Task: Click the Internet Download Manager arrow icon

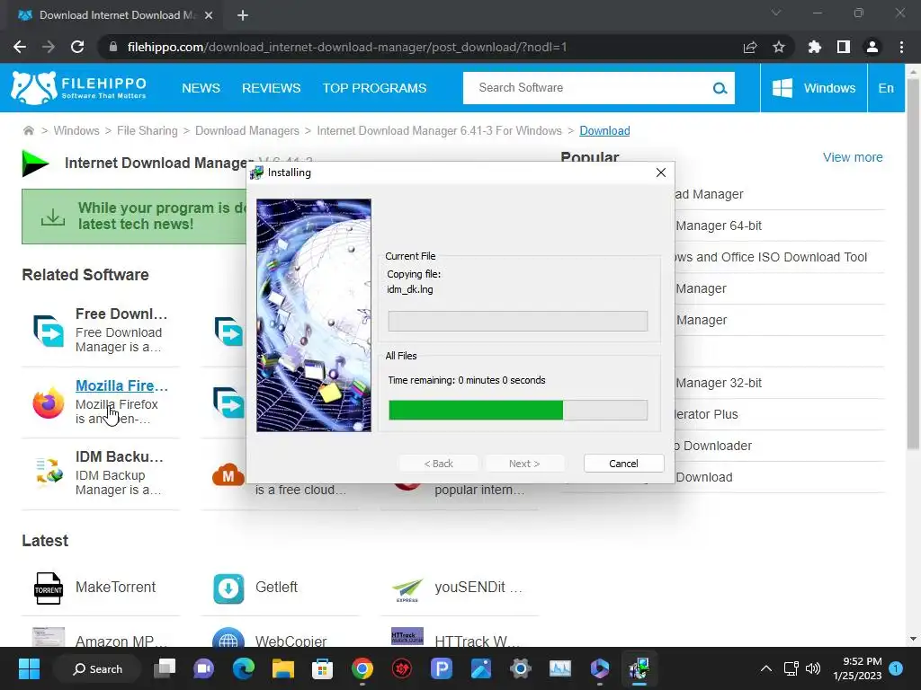Action: [35, 164]
